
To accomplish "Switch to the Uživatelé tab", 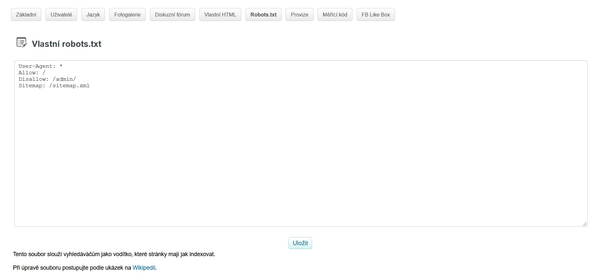I will [x=61, y=15].
